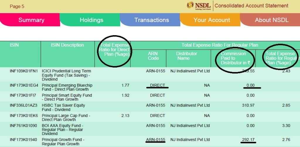Select ISIN INF173K01940
The image size is (300, 147).
23,140
